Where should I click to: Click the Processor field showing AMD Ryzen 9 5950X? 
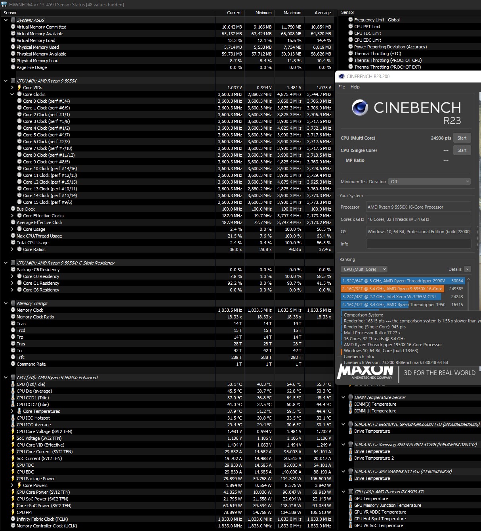click(x=418, y=207)
